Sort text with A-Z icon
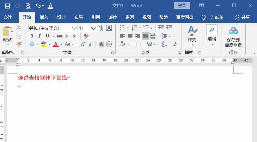This screenshot has width=257, height=142. tap(164, 44)
